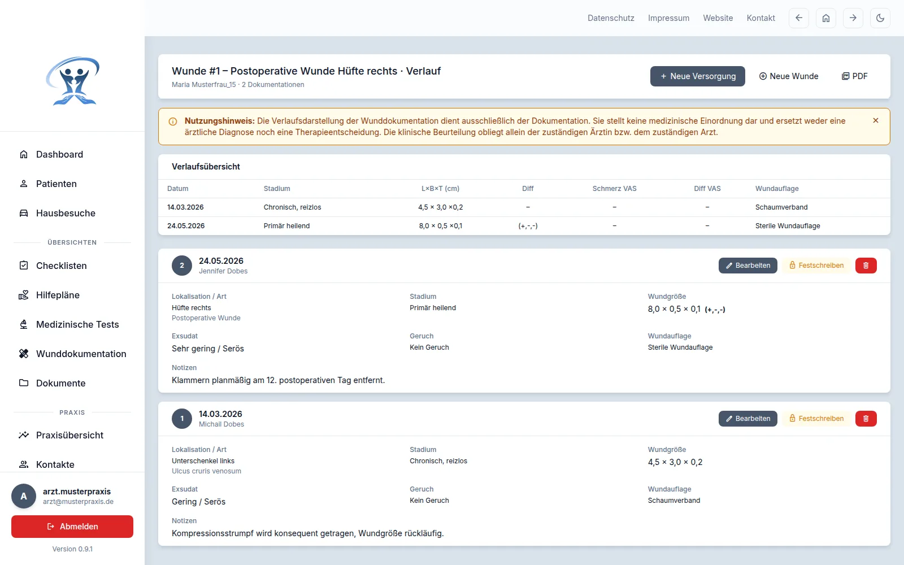The image size is (904, 565).
Task: Click the home icon in top bar
Action: (826, 18)
